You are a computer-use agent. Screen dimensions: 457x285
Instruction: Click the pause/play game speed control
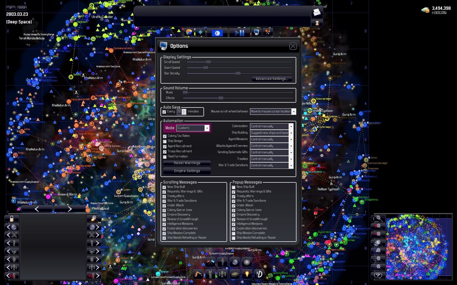pos(239,33)
